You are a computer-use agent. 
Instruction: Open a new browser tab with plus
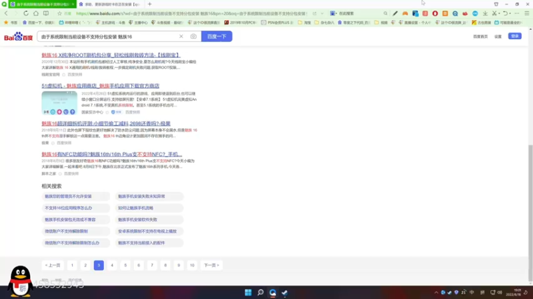coord(149,5)
